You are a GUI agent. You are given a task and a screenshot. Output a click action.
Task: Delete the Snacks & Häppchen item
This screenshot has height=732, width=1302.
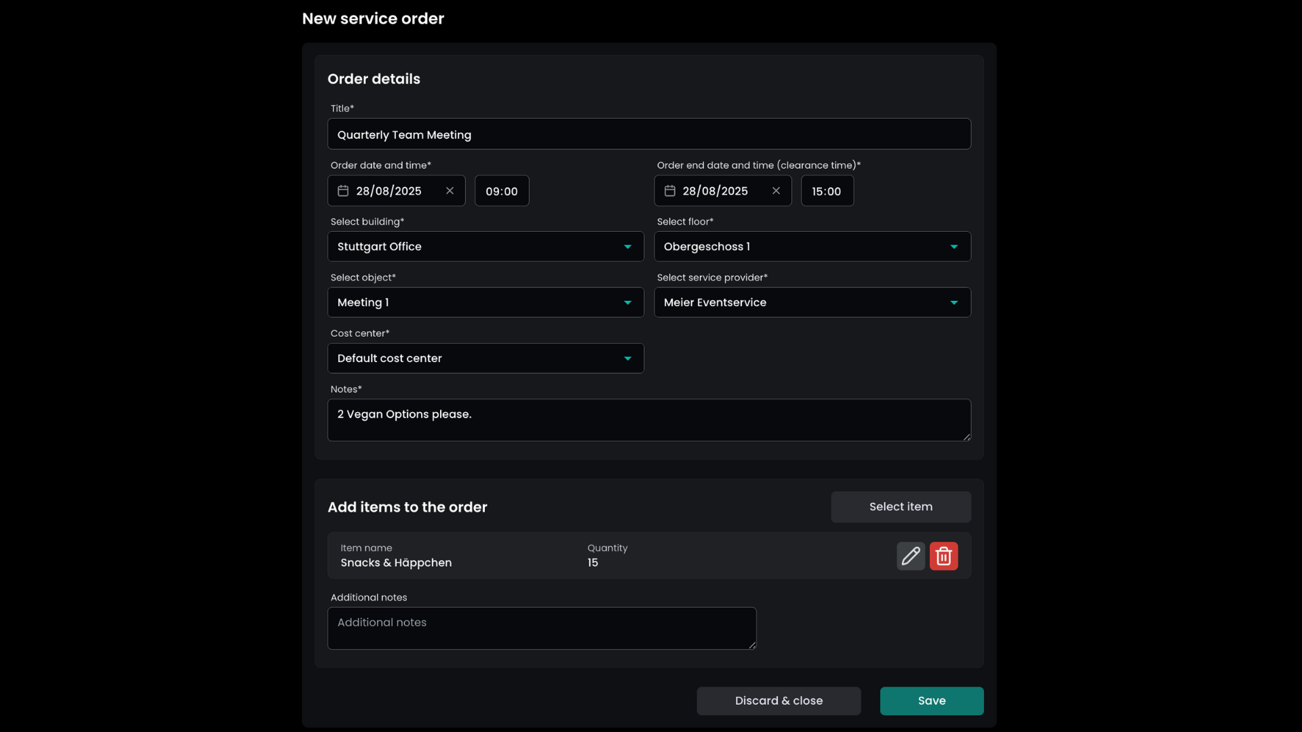943,556
